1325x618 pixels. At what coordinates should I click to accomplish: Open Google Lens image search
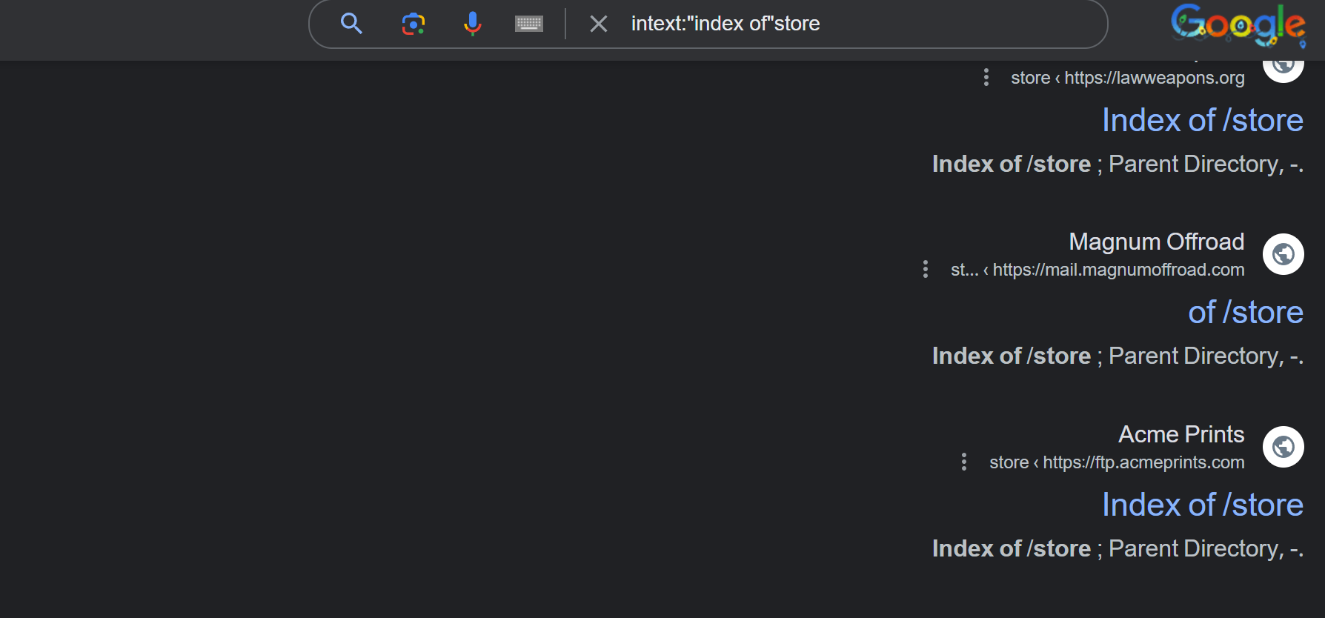click(414, 24)
